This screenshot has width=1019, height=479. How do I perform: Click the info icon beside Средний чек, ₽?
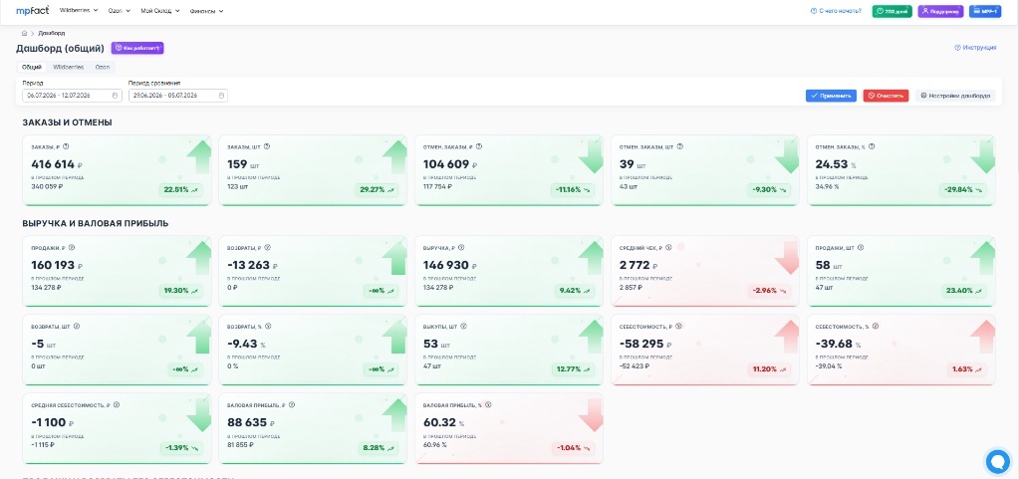tap(668, 247)
